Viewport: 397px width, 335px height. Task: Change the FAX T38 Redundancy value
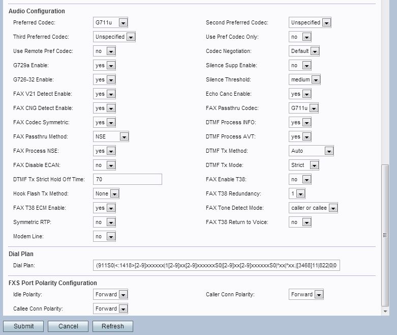click(297, 193)
